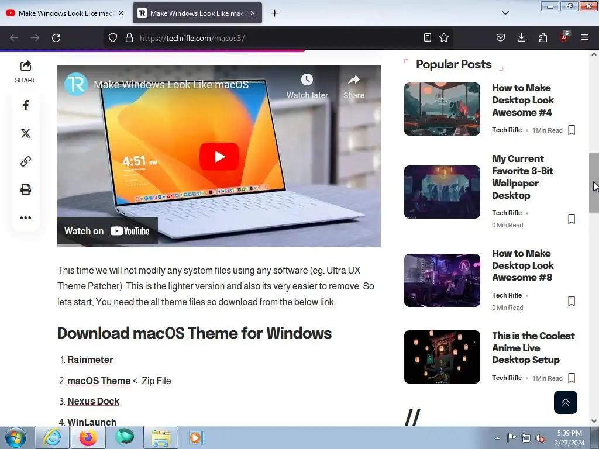This screenshot has height=449, width=599.
Task: Show hidden system tray icons
Action: pos(497,438)
